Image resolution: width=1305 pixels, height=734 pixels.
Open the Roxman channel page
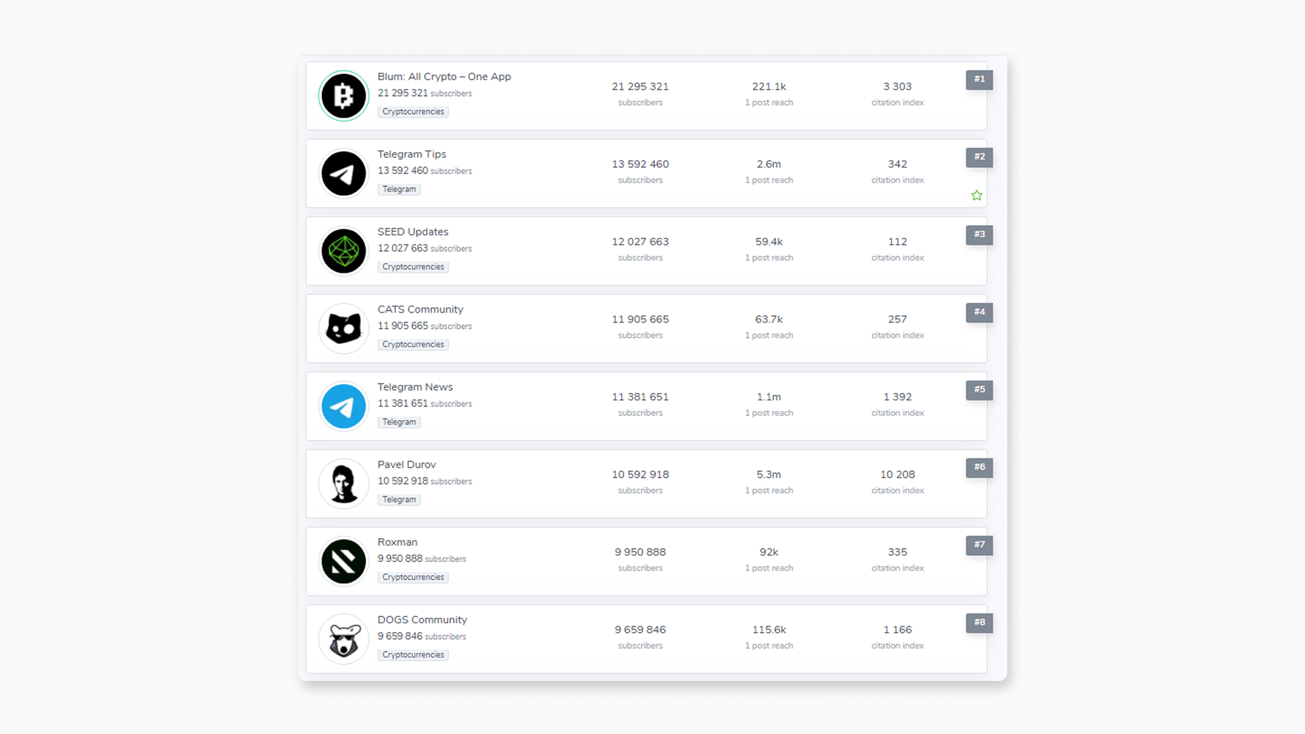[398, 542]
